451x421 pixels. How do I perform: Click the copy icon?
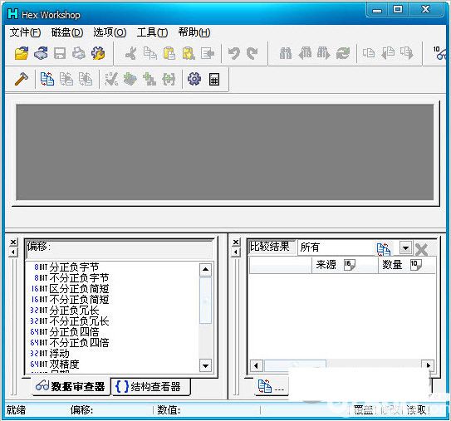150,53
